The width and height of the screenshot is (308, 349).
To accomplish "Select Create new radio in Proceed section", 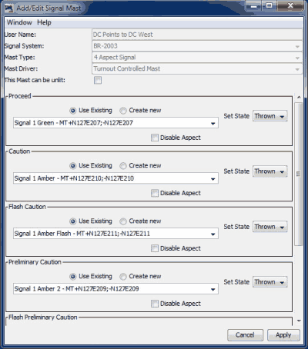I will pyautogui.click(x=123, y=111).
